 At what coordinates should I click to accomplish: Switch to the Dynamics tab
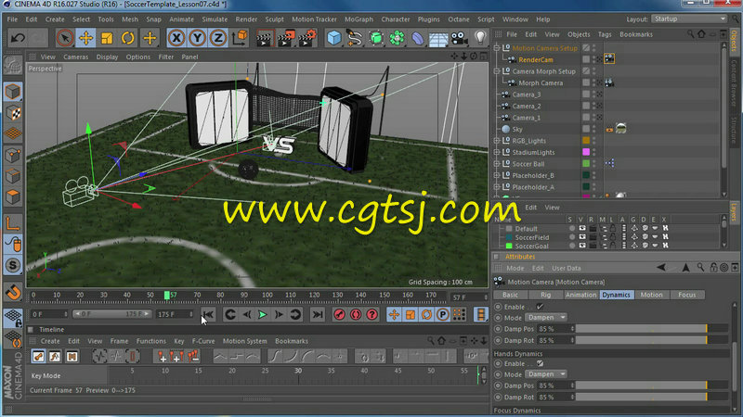[616, 295]
